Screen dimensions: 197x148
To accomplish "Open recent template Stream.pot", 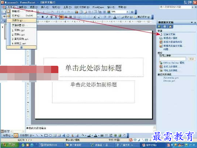I will [x=169, y=81].
